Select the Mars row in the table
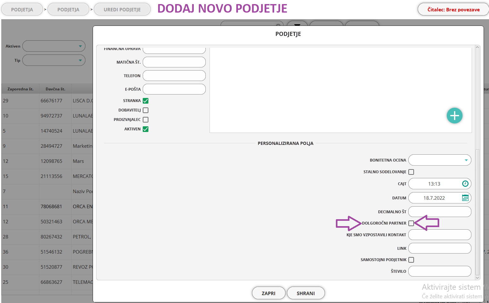The height and width of the screenshot is (303, 489). [x=47, y=161]
